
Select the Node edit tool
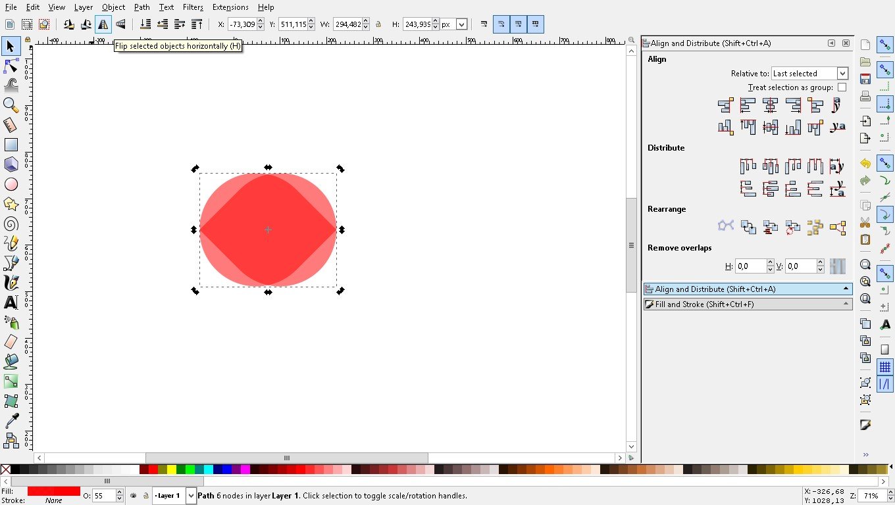pyautogui.click(x=11, y=66)
